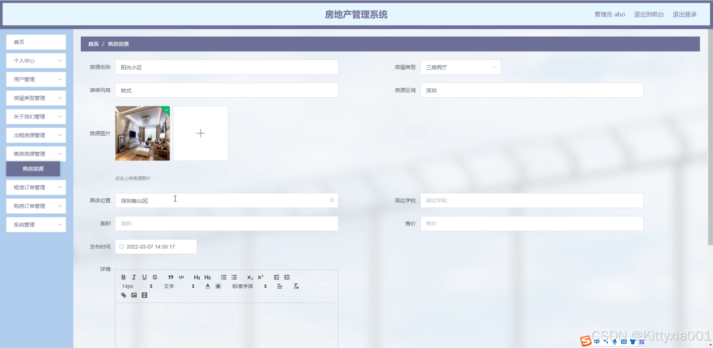This screenshot has width=713, height=348.
Task: Click the uploaded living room thumbnail
Action: [x=142, y=133]
